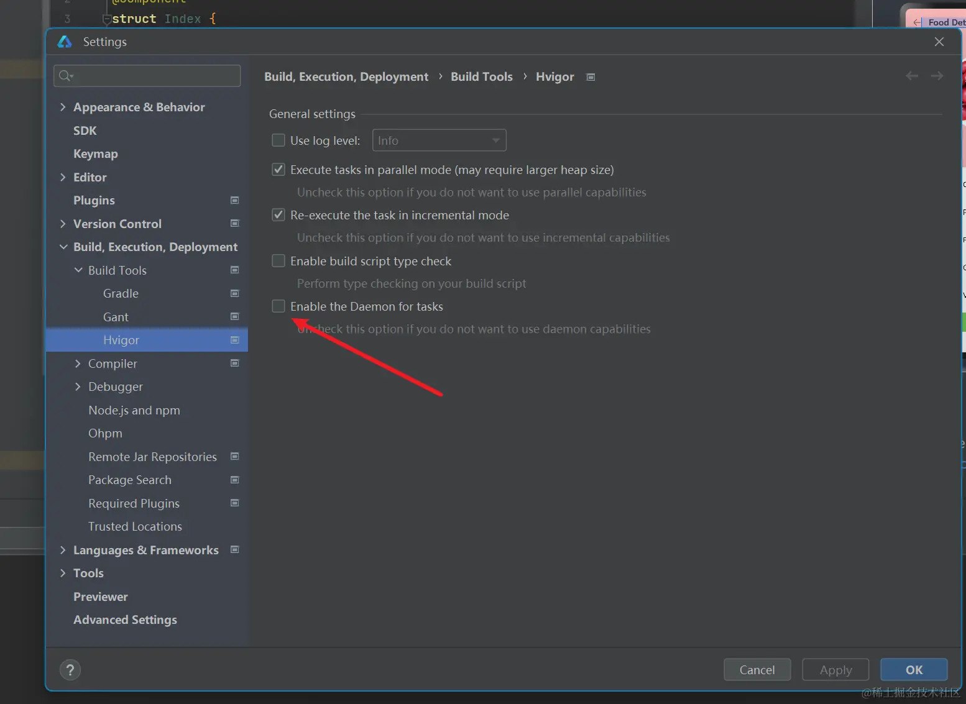This screenshot has width=966, height=704.
Task: Click the icon next to Remote Jar Repositories
Action: click(x=235, y=456)
